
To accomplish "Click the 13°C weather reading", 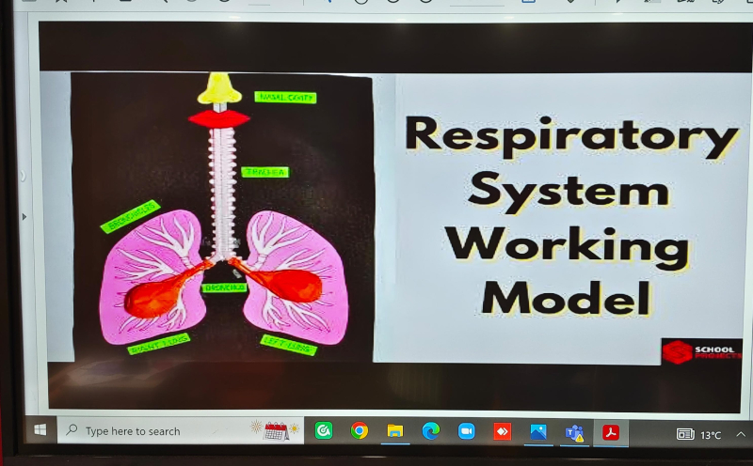I will click(711, 435).
